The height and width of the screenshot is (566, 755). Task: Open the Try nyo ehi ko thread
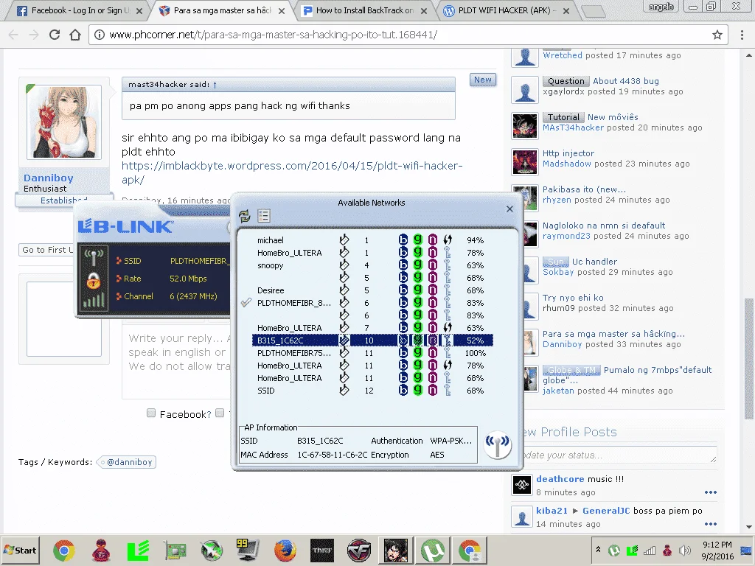(x=573, y=298)
